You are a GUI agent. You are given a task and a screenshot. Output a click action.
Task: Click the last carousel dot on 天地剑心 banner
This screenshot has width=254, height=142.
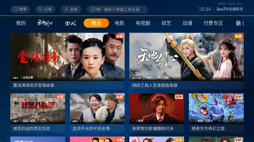240,77
